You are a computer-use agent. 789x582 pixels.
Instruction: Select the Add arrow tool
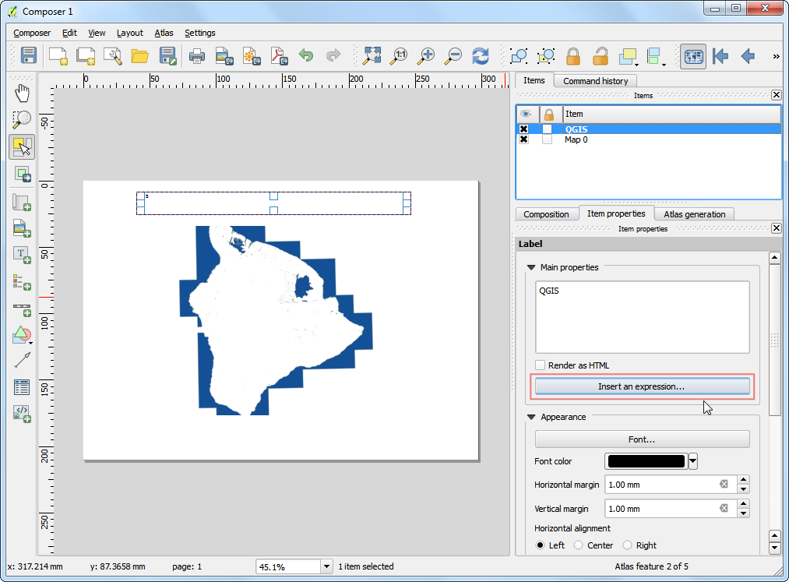point(22,360)
